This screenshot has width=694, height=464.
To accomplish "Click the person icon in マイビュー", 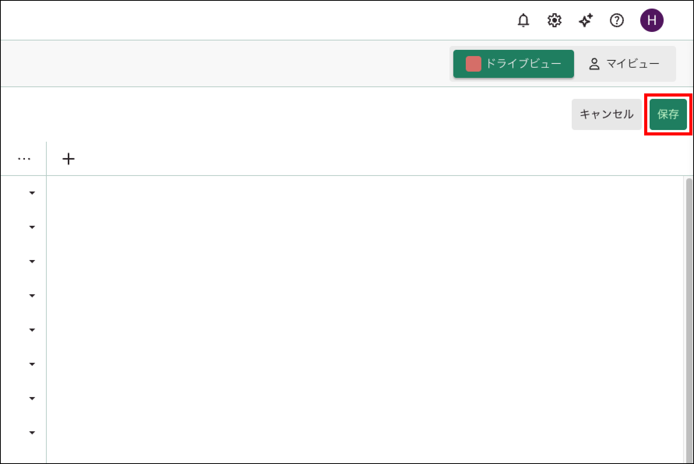I will tap(594, 64).
